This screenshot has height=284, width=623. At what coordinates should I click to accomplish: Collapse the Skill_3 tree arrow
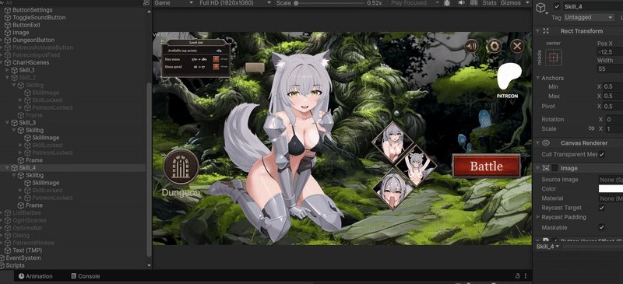pos(7,123)
